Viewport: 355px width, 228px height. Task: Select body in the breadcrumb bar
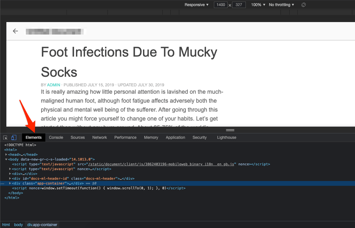tap(18, 224)
